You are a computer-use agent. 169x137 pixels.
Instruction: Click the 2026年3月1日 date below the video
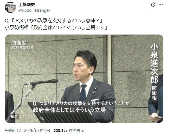[x=37, y=131]
